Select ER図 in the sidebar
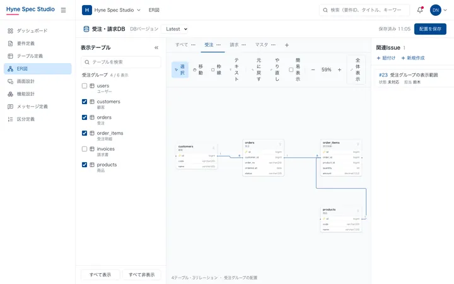The image size is (454, 284). pos(38,69)
